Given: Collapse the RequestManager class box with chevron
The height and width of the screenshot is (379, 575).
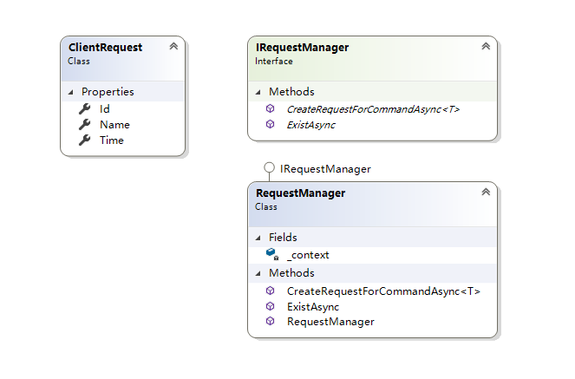Looking at the screenshot, I should point(485,193).
